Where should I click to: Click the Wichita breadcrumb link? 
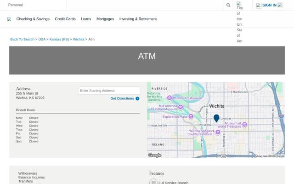click(x=79, y=39)
